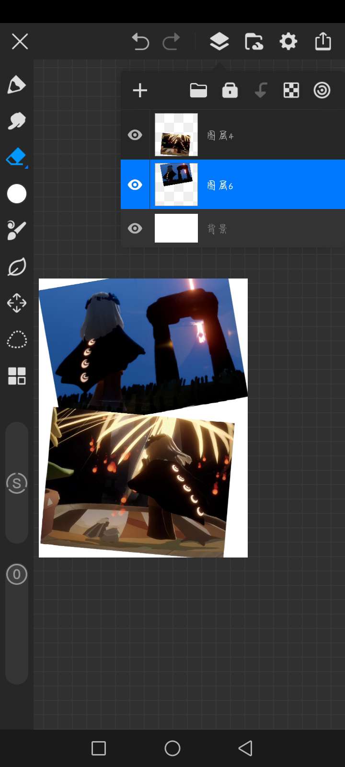Select the 图层6 layer name

click(220, 186)
